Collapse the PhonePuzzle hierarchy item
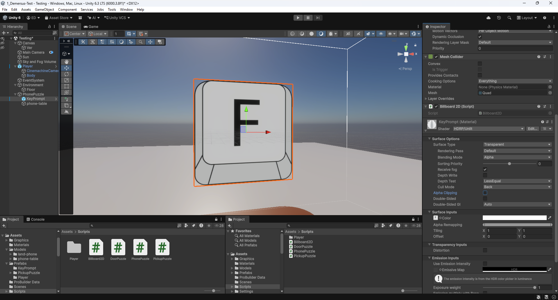The height and width of the screenshot is (300, 558). (x=15, y=94)
